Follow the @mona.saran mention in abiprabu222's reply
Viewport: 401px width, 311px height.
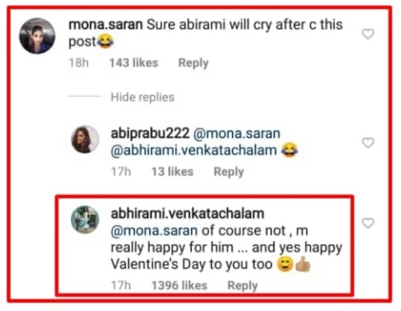(x=237, y=133)
